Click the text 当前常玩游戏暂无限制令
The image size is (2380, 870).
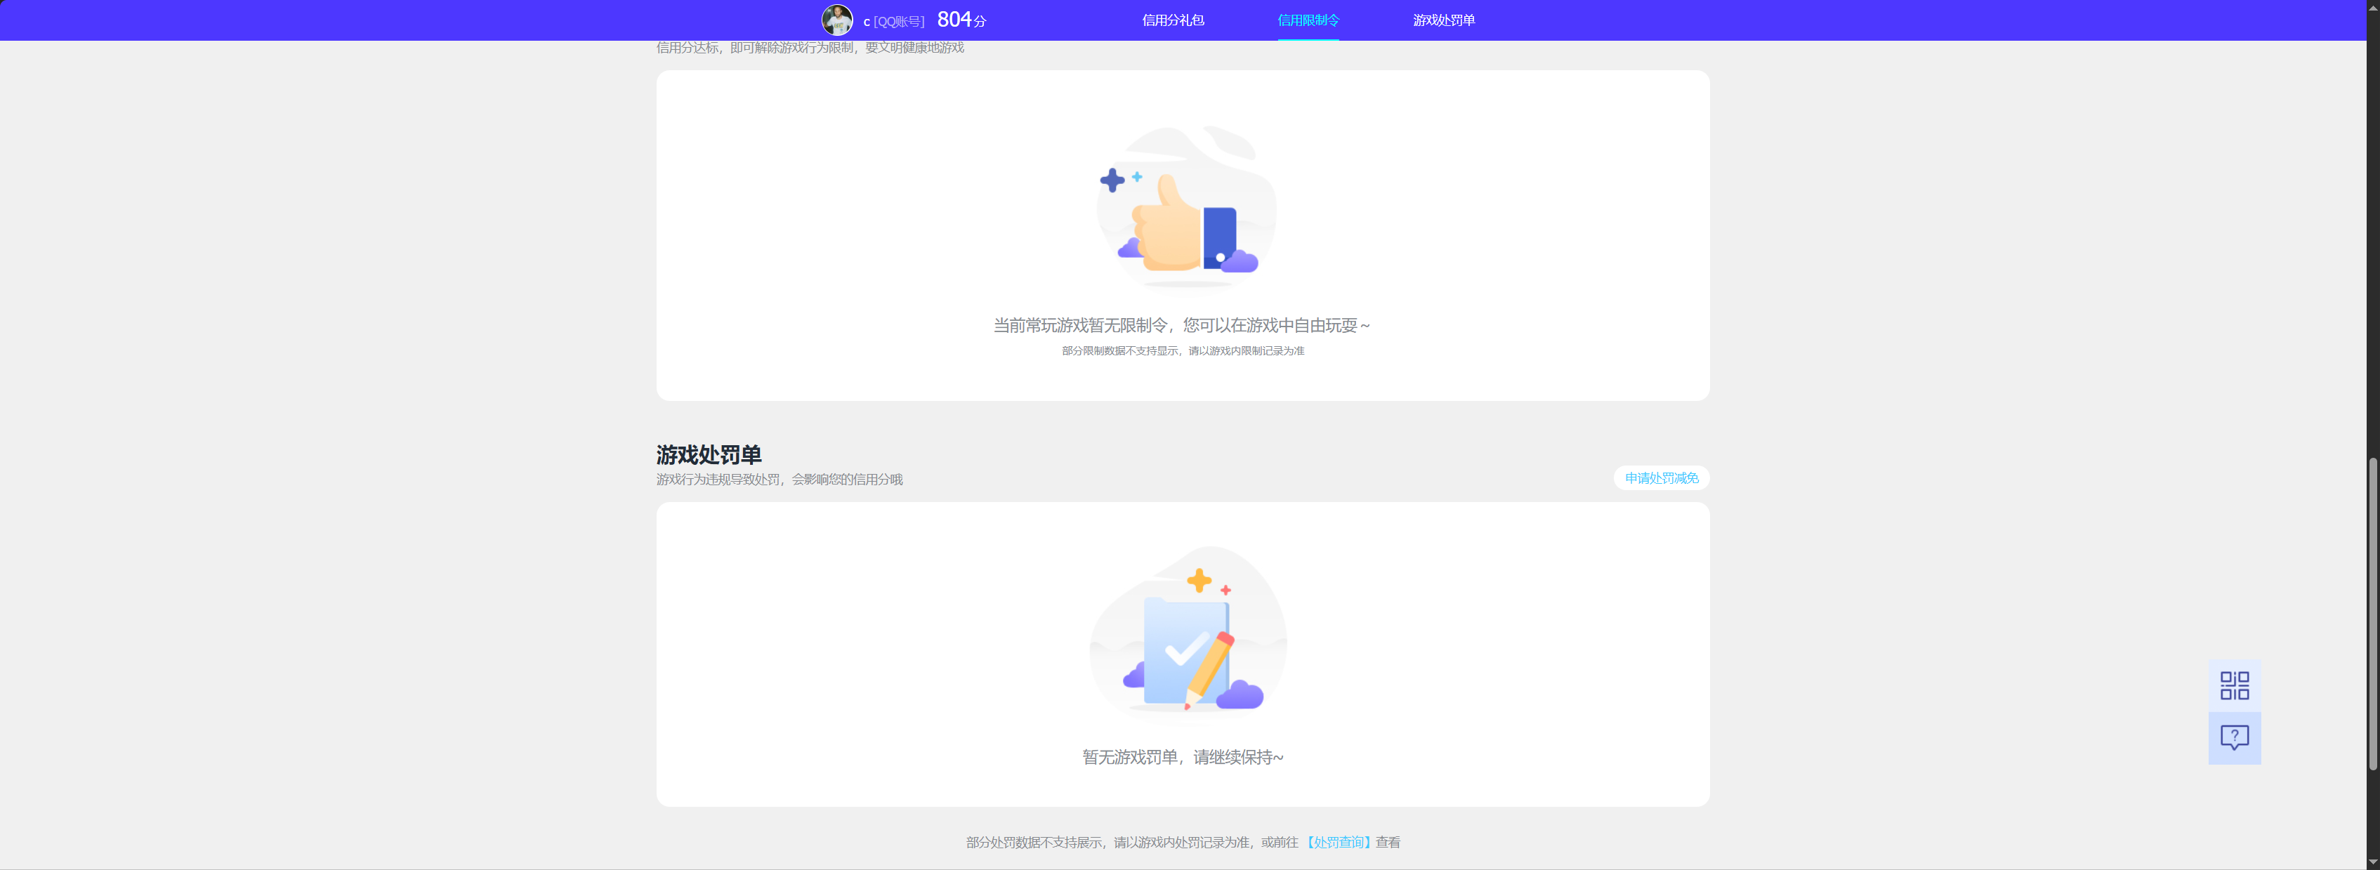click(x=1080, y=325)
